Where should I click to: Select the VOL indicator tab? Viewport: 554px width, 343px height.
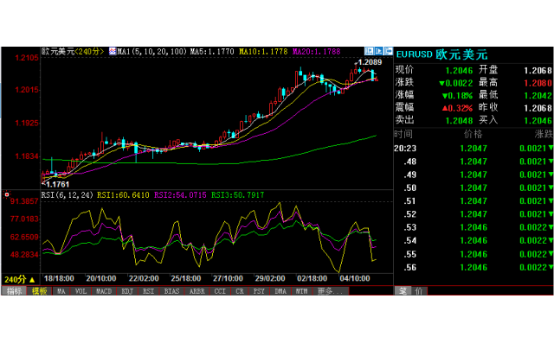tap(81, 291)
